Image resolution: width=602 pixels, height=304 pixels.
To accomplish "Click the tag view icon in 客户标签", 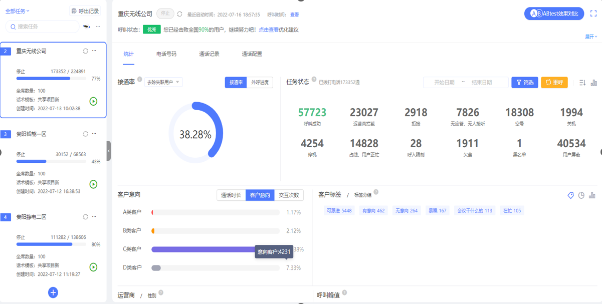I will [x=570, y=195].
